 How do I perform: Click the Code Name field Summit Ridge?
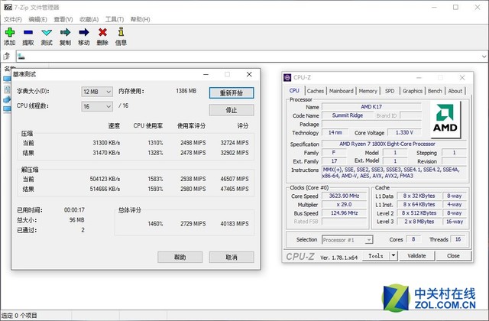click(348, 115)
